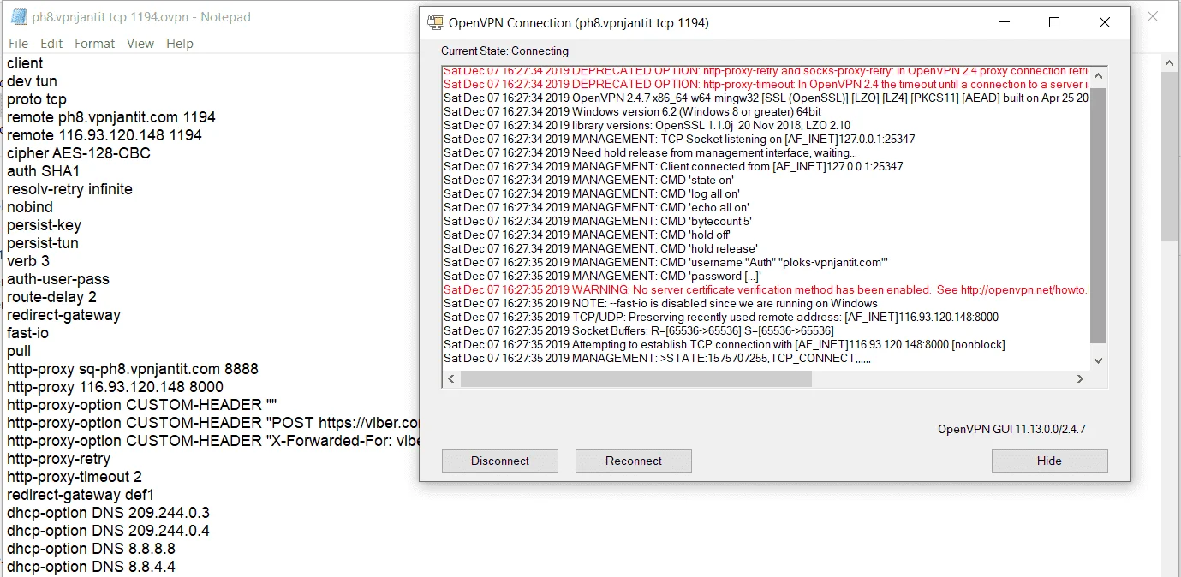Click the 'dhcp-option DNS 209.244.0.4' line
1181x577 pixels.
(x=108, y=531)
